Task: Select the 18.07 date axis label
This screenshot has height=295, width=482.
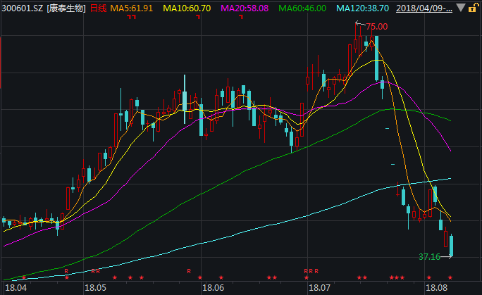Action: (319, 288)
